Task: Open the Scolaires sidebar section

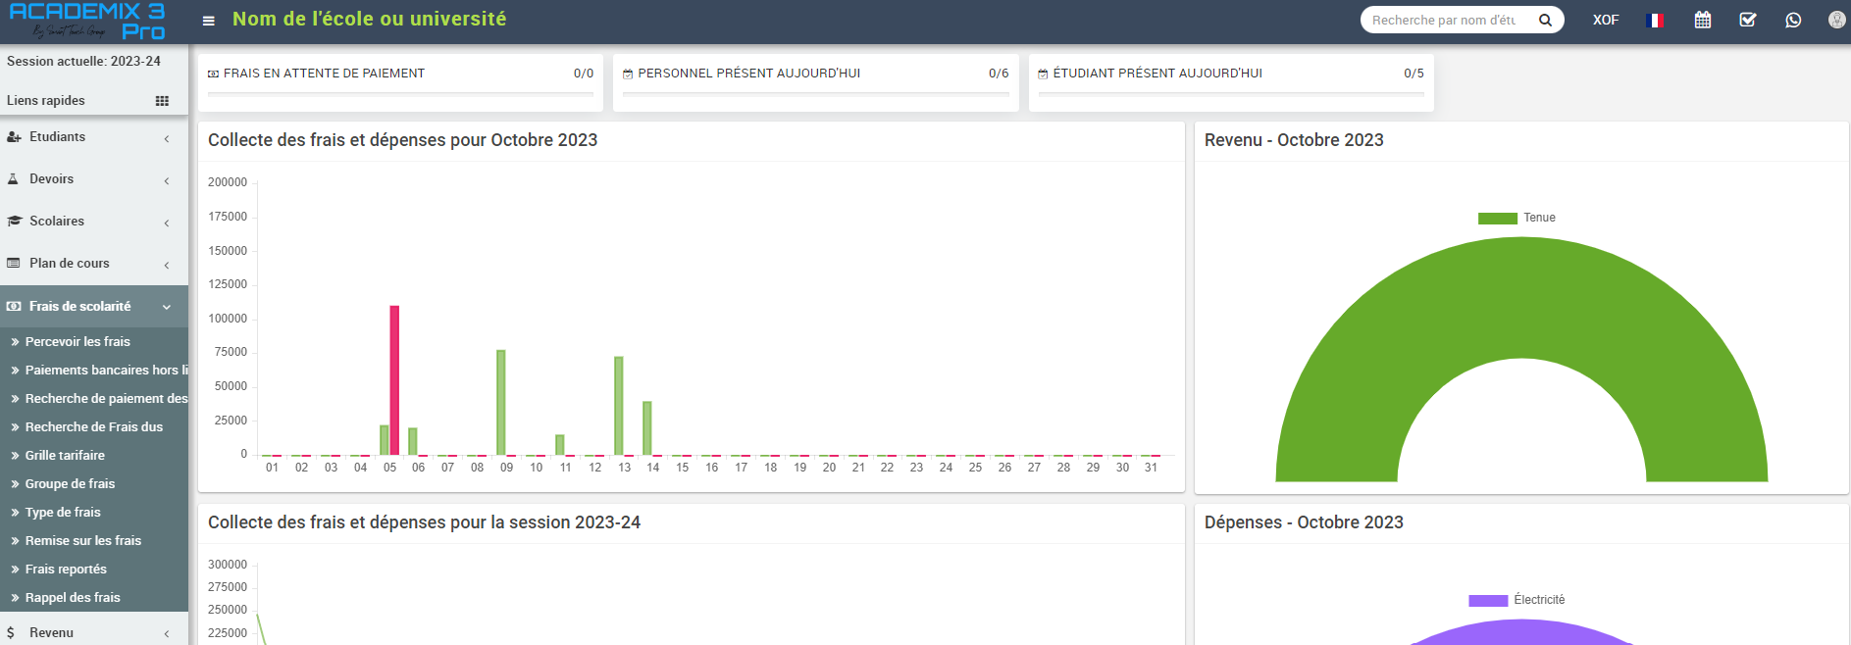Action: pyautogui.click(x=94, y=222)
